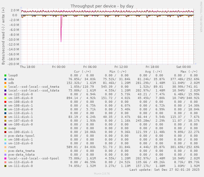The width and height of the screenshot is (204, 177).
Task: Click the 'swap' legend label
Action: pyautogui.click(x=12, y=128)
